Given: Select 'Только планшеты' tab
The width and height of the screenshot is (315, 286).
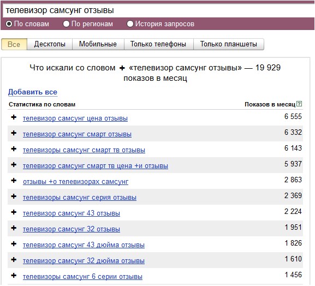Looking at the screenshot, I should point(229,44).
